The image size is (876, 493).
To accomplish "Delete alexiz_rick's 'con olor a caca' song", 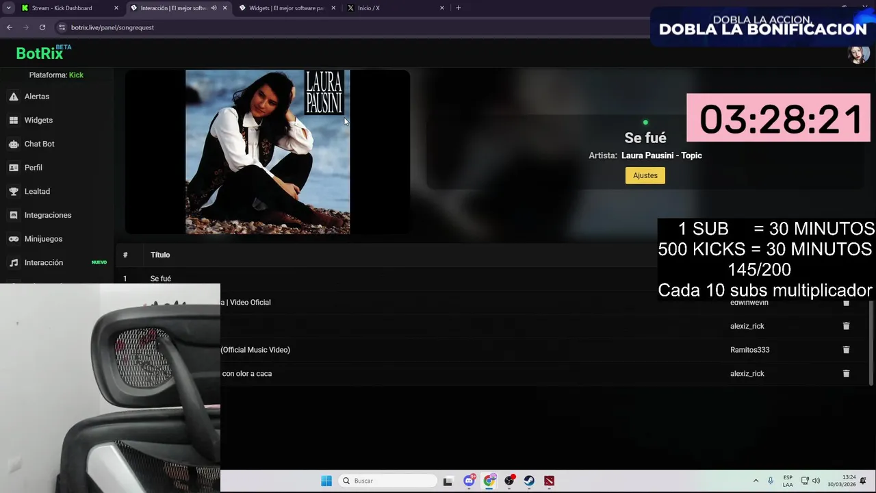I will point(846,374).
